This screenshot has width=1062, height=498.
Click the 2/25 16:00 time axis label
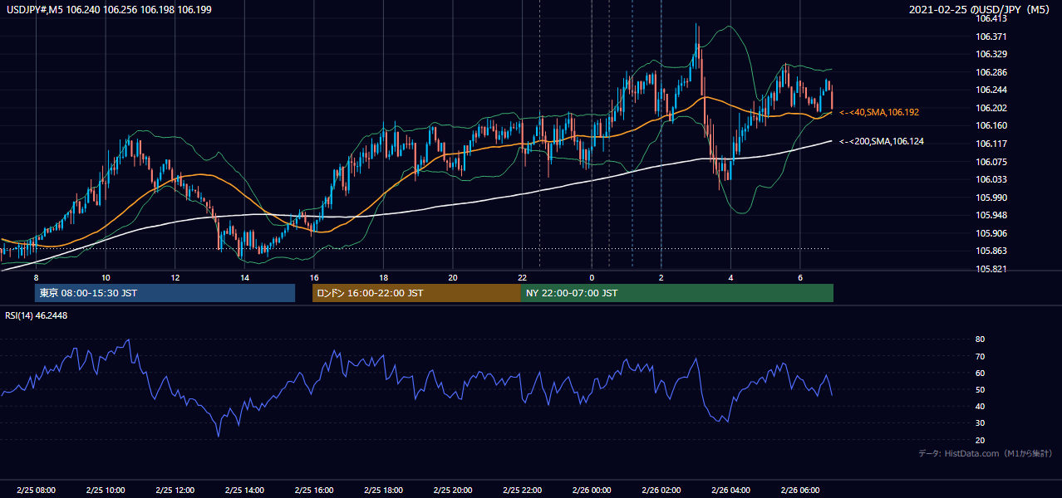click(x=314, y=490)
